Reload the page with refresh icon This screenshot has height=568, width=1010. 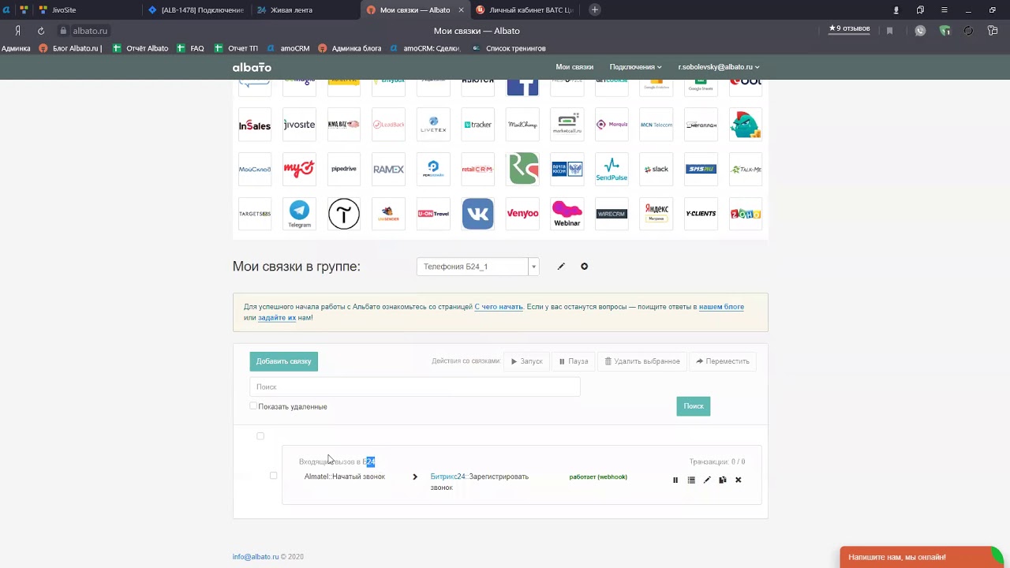(x=41, y=31)
